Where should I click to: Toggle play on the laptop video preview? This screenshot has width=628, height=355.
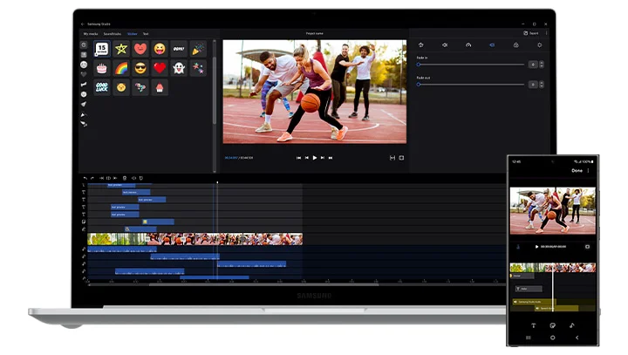314,158
